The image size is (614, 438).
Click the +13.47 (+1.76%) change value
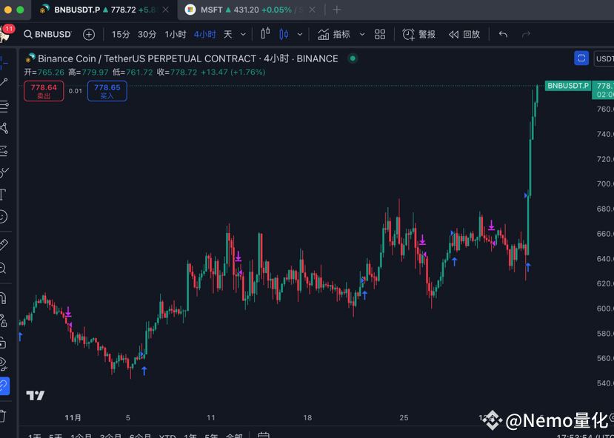click(x=233, y=72)
